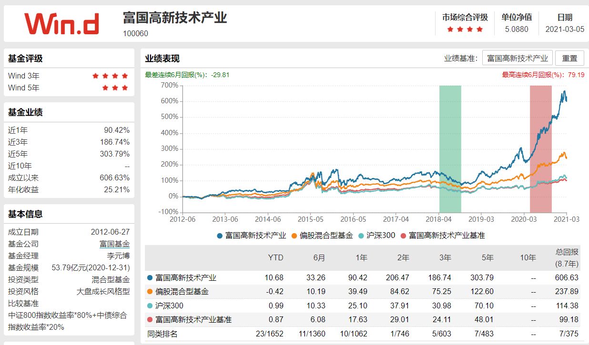Click the red shaded best-period band in chart
Viewport: 589px width, 345px height.
tap(541, 149)
